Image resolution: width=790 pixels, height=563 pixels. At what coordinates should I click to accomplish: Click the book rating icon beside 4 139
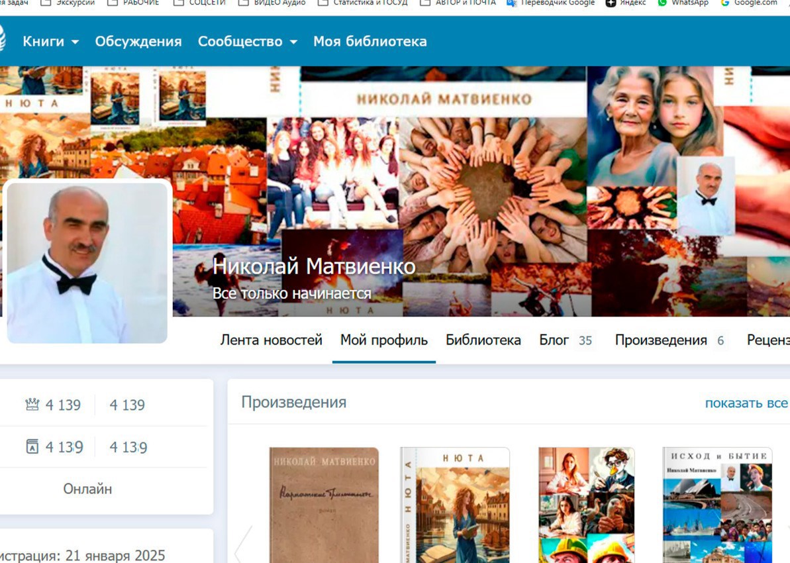[x=32, y=446]
